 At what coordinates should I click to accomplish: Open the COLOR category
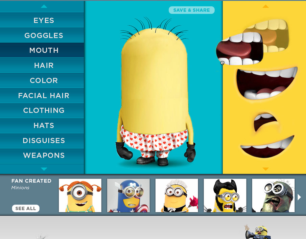(42, 80)
